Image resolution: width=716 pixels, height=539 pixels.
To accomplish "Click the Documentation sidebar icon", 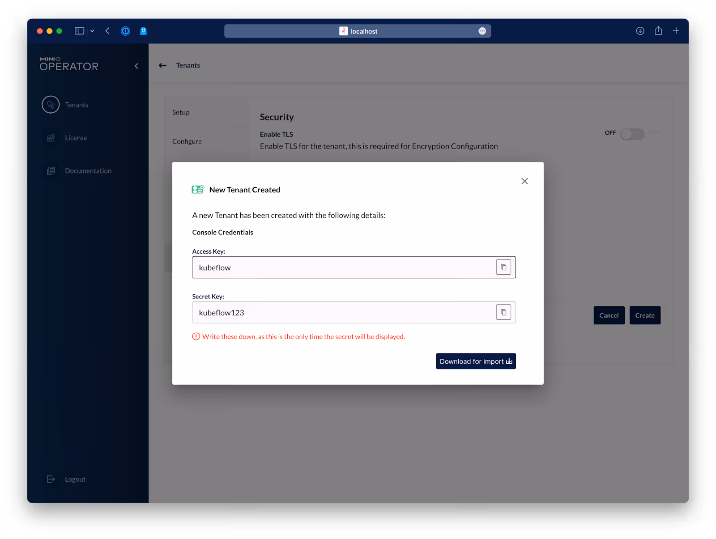I will click(x=51, y=171).
